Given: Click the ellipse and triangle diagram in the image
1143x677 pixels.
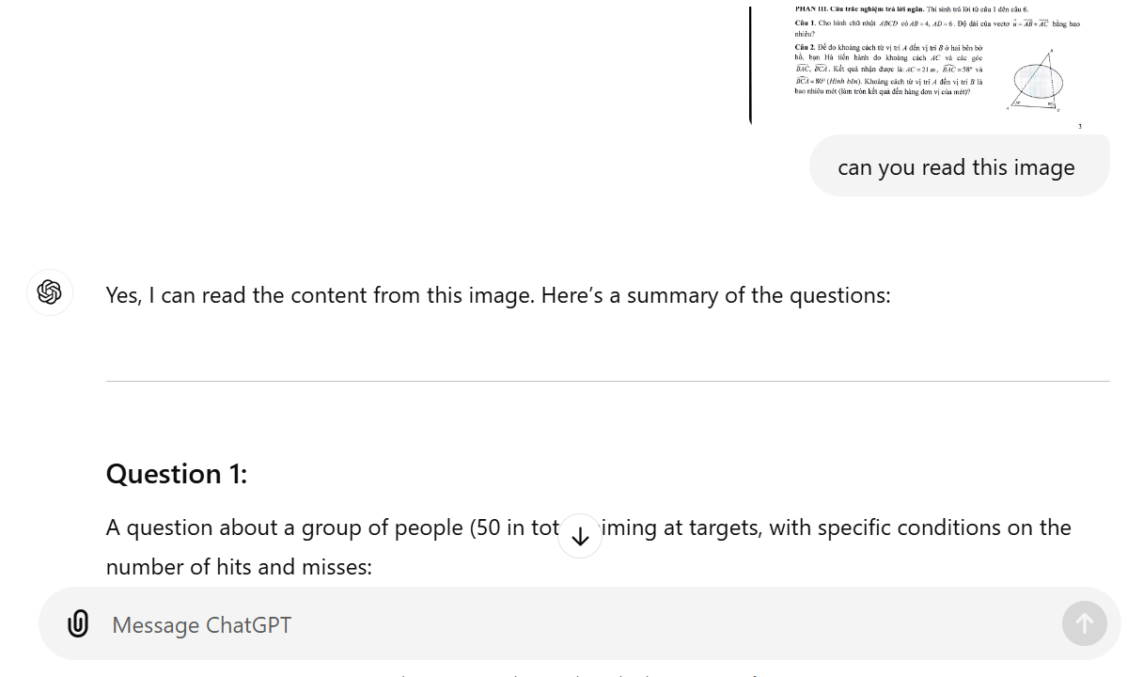Looking at the screenshot, I should 1037,83.
